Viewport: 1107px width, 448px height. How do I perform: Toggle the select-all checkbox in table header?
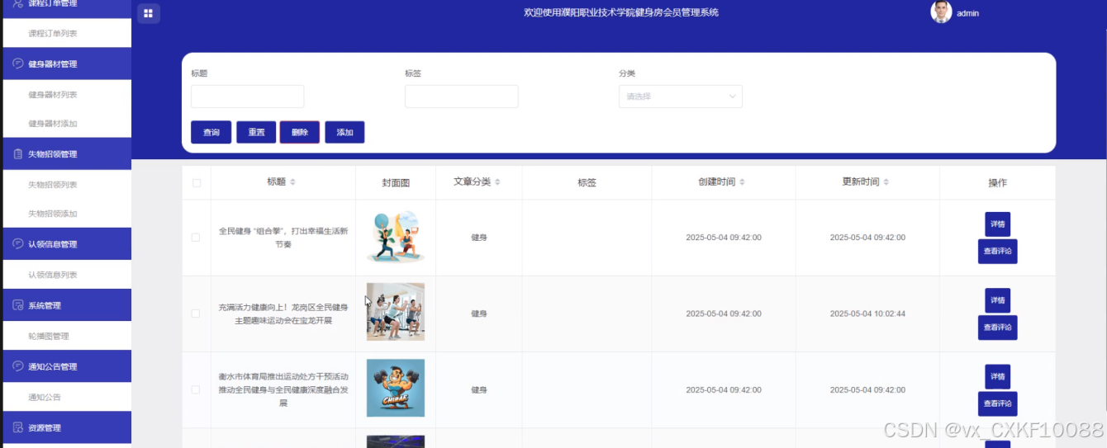[197, 183]
